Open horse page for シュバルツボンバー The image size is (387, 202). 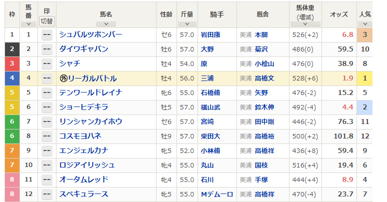(x=90, y=34)
